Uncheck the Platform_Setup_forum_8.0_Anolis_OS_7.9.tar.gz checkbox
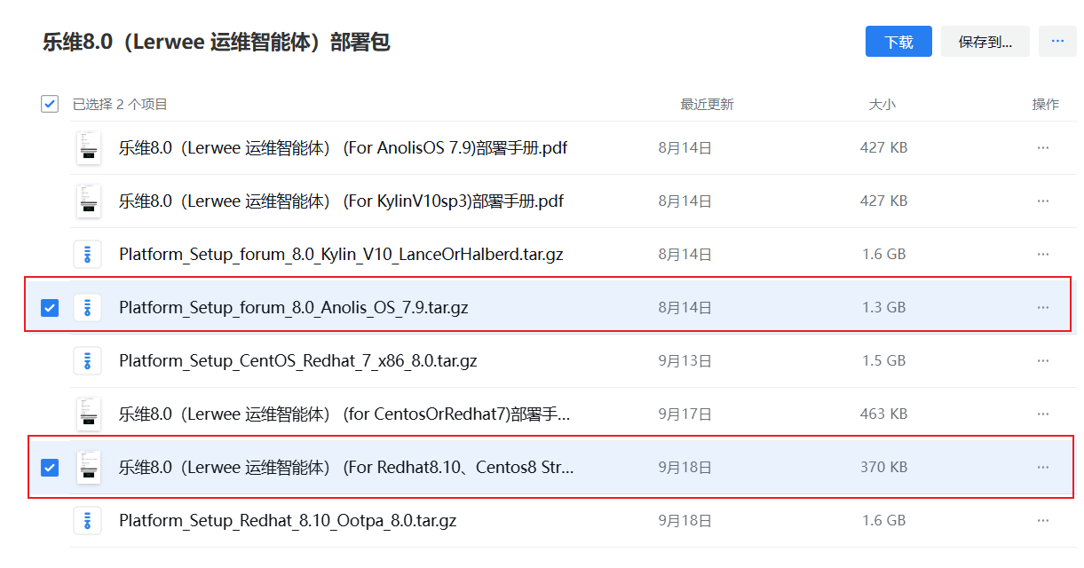1084x568 pixels. point(50,308)
